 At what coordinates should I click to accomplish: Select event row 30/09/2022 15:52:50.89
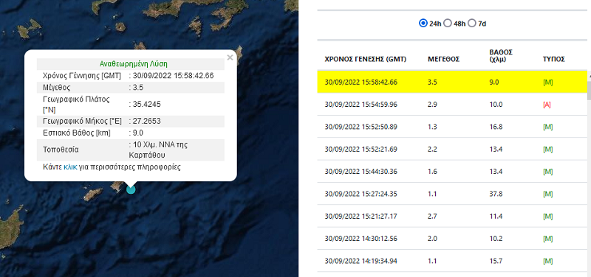pos(452,127)
